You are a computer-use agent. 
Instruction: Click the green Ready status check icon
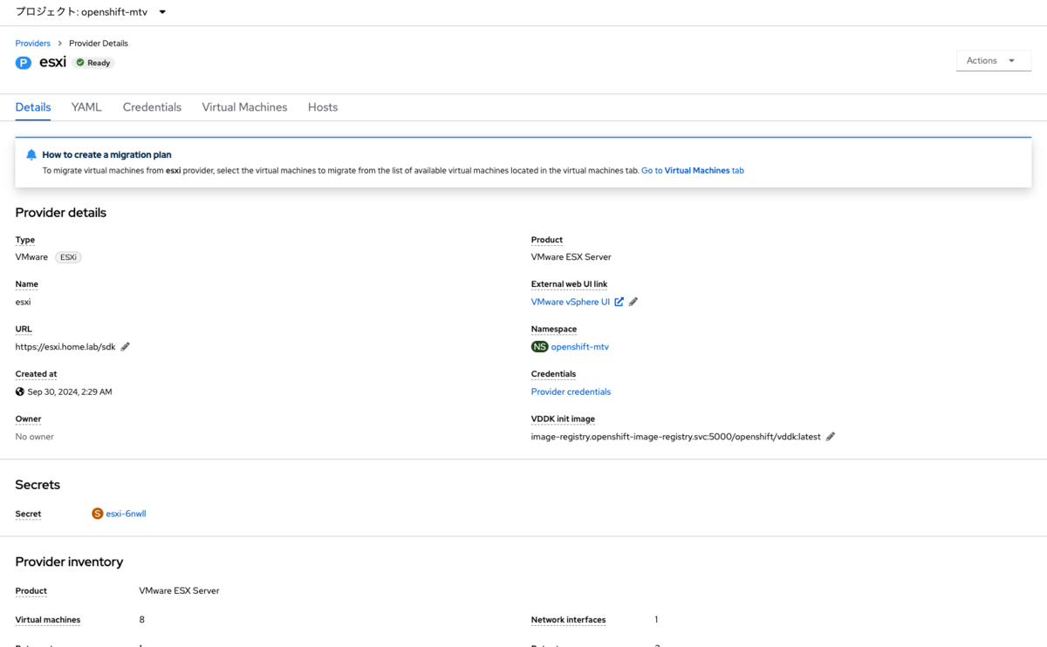point(80,63)
